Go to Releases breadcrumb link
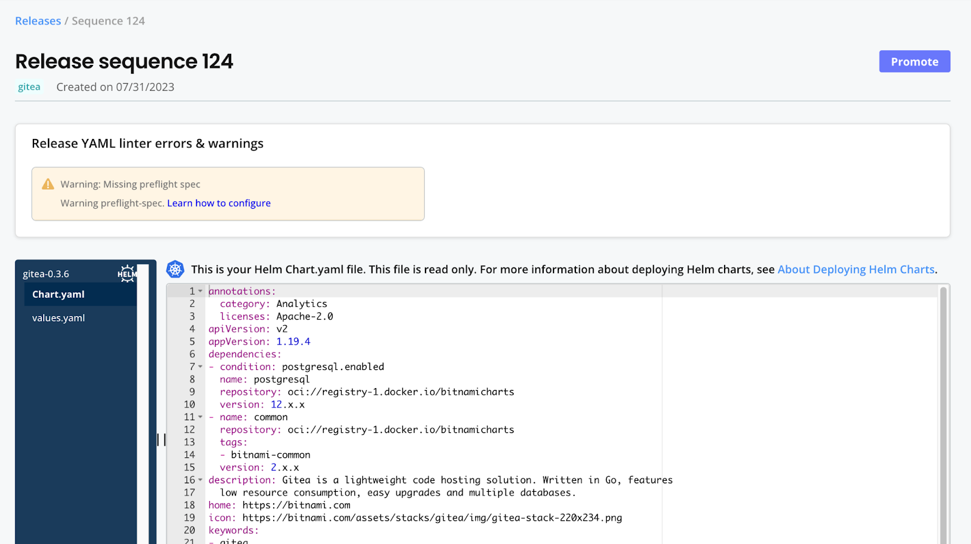971x544 pixels. tap(38, 21)
